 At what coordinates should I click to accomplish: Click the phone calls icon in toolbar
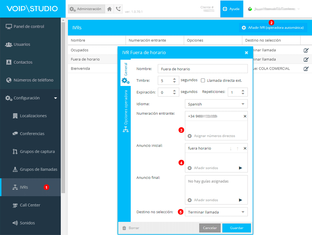pos(118,9)
